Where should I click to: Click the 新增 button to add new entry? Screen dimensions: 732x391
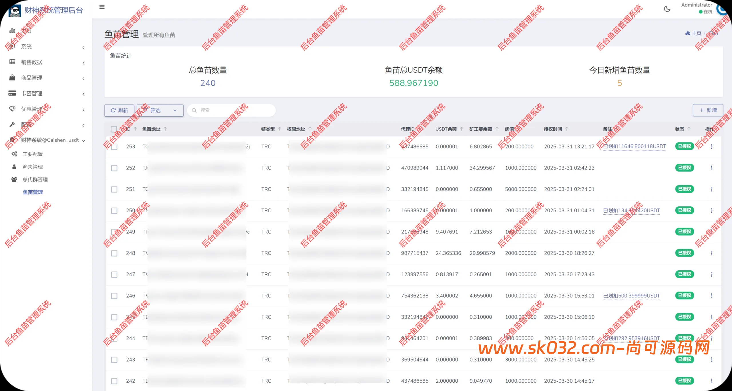tap(708, 110)
